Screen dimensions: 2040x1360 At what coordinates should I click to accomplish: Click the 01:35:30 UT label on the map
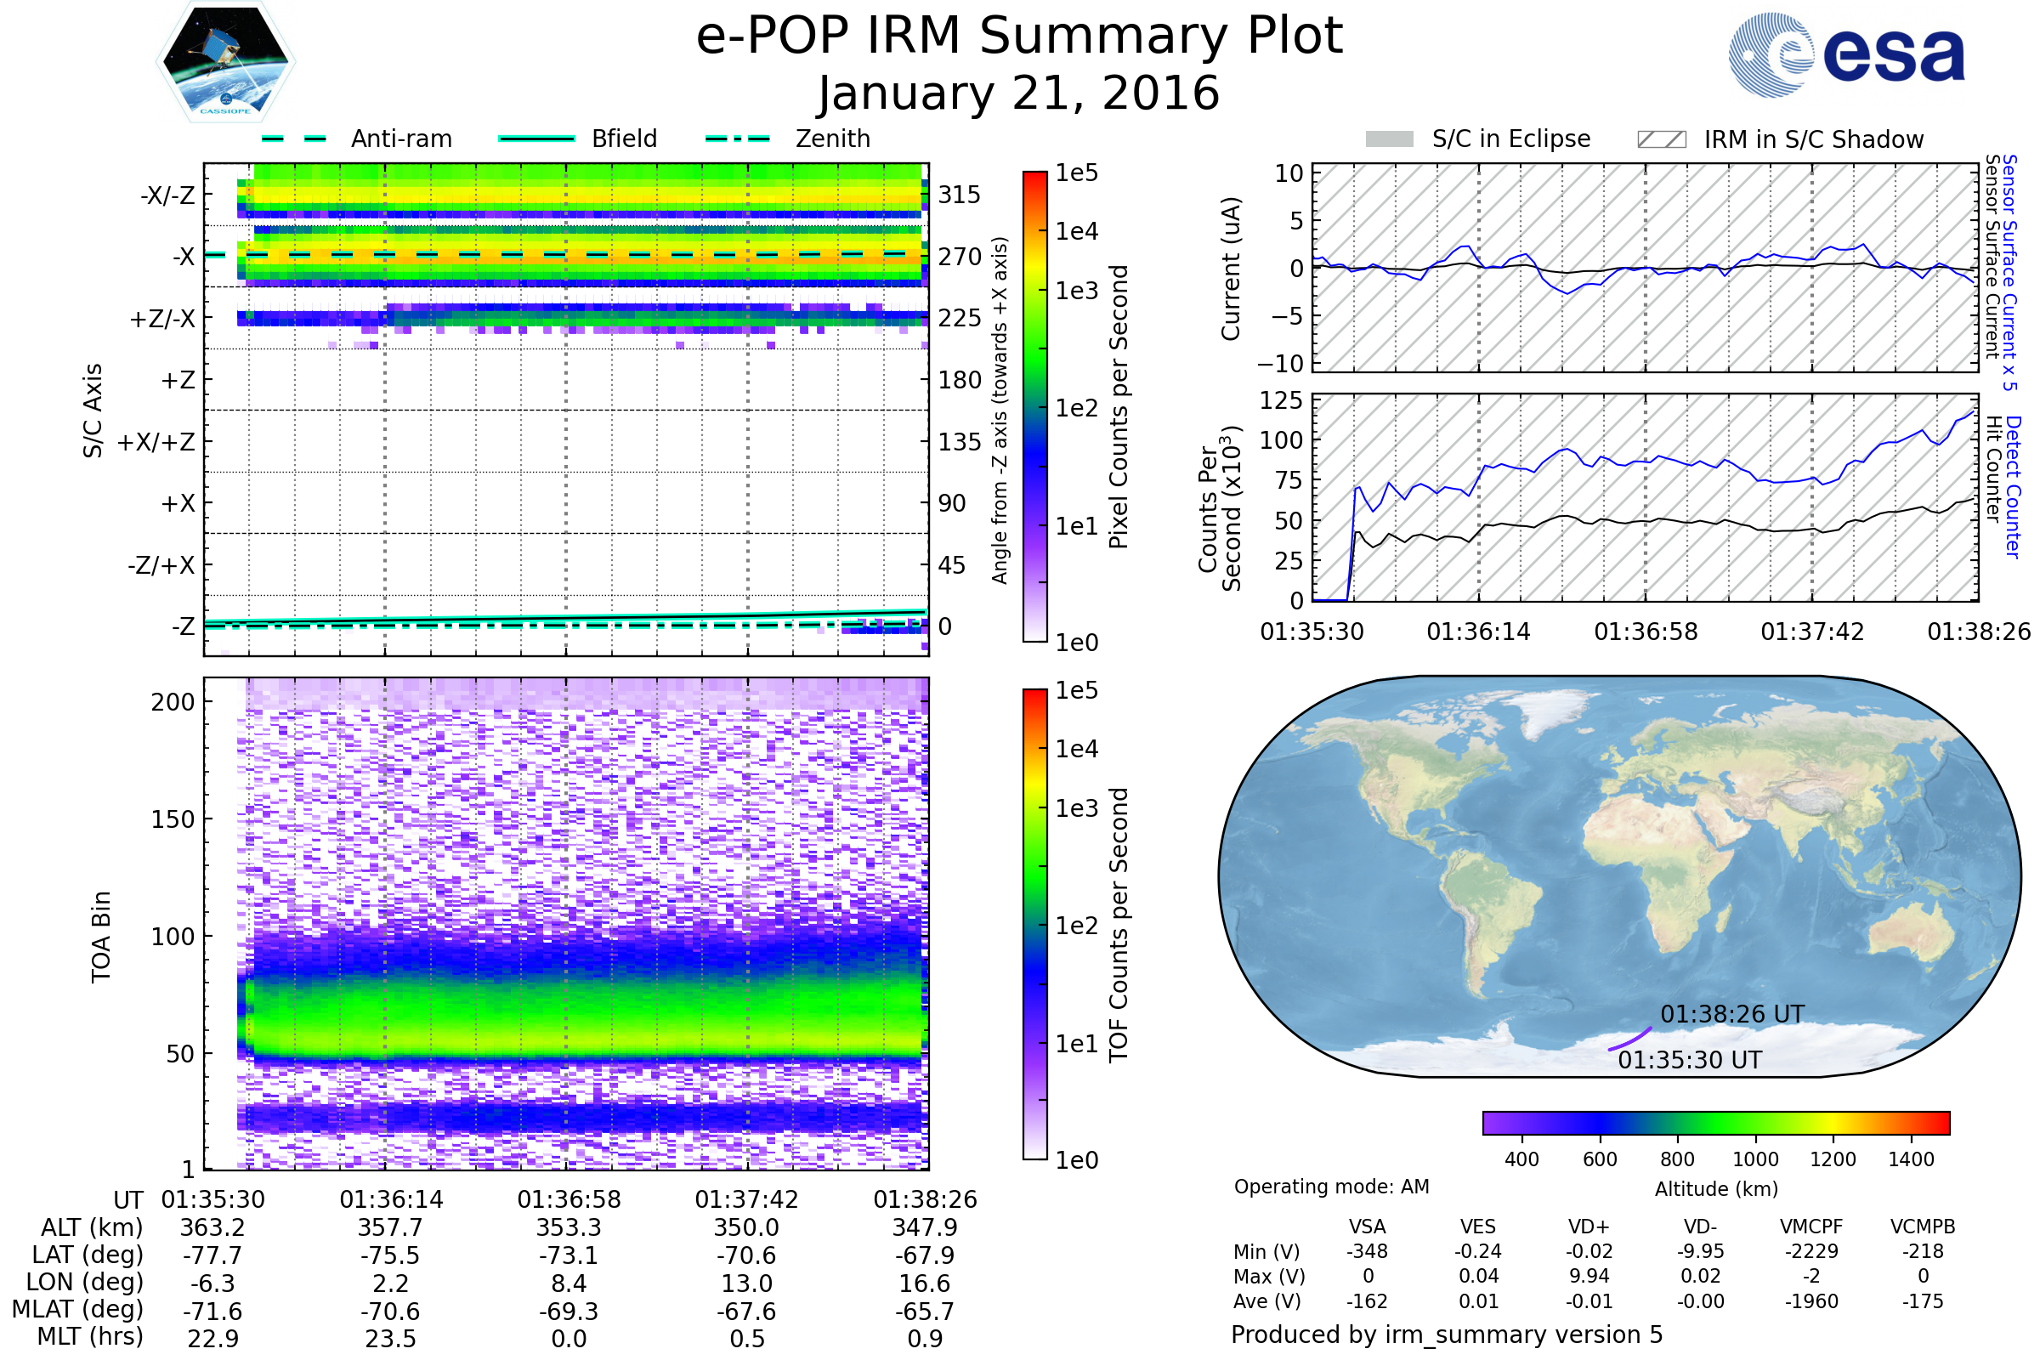[x=1690, y=1060]
